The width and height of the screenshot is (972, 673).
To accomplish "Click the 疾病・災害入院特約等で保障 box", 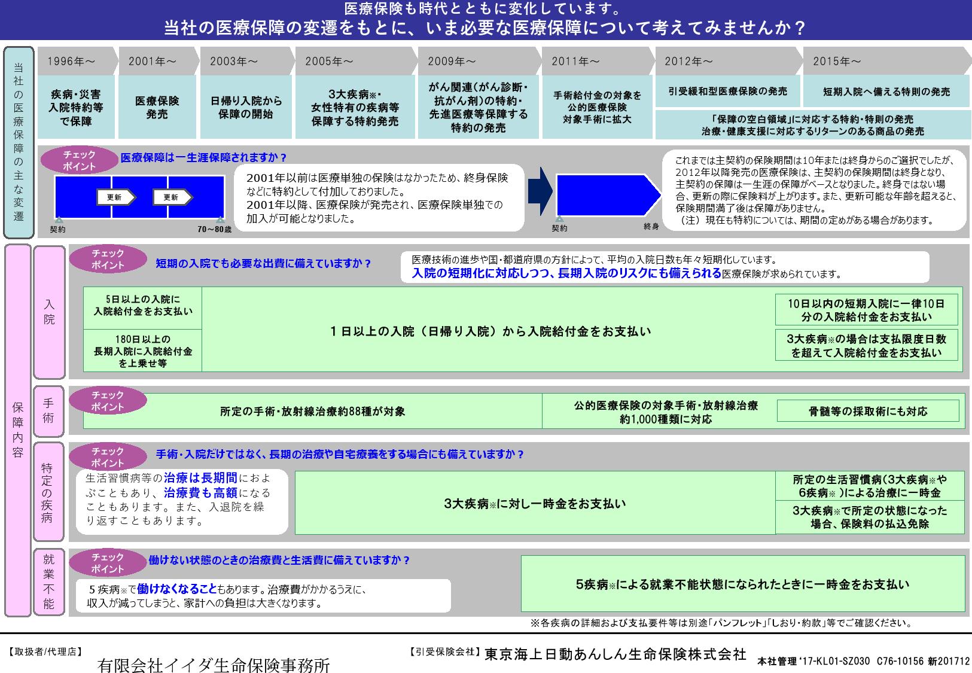I will pyautogui.click(x=77, y=107).
